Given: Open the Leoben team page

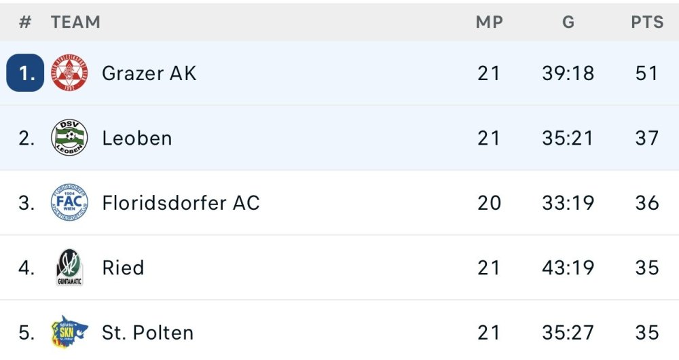Looking at the screenshot, I should coord(136,138).
